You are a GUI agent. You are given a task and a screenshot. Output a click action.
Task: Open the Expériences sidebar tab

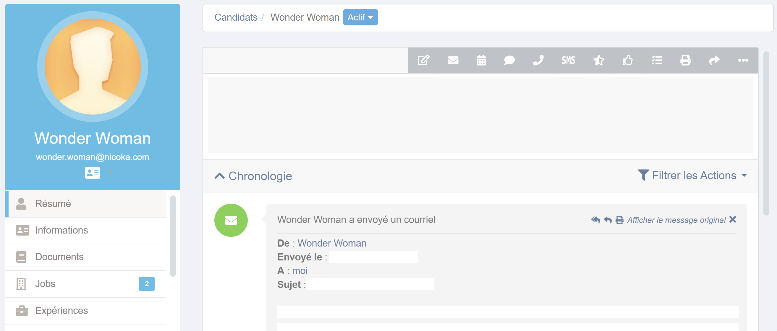(85, 311)
